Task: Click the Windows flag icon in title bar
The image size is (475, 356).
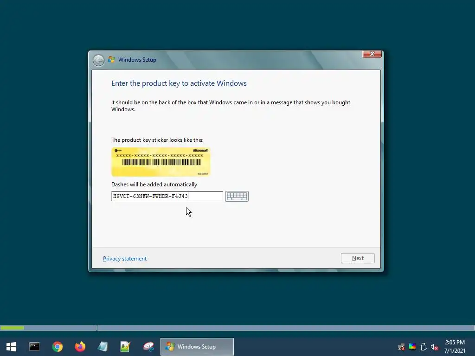Action: [x=111, y=60]
